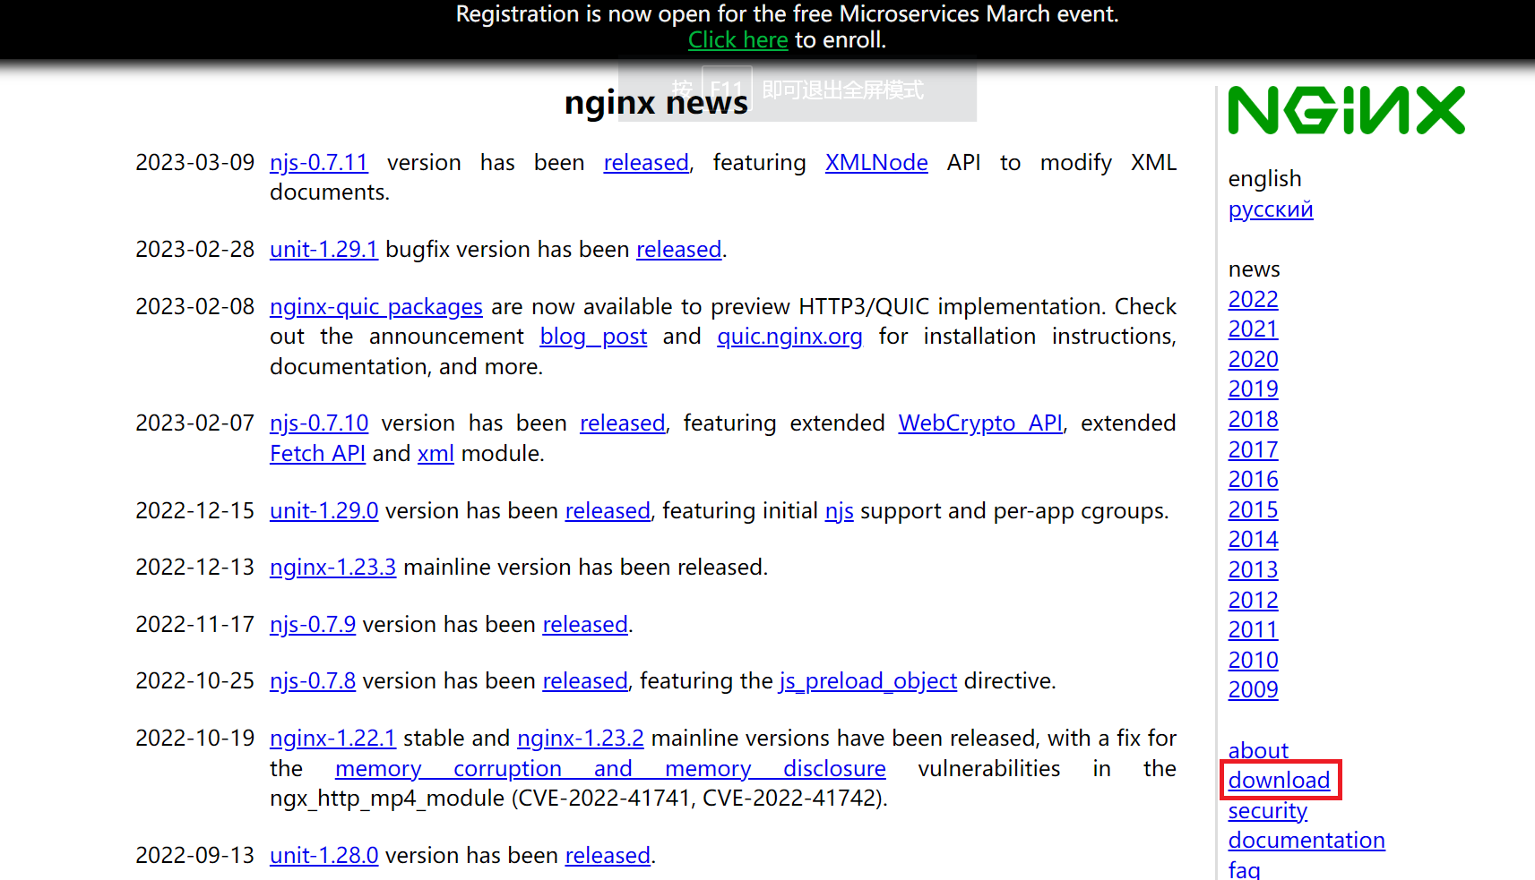Open 2010 news archive
Viewport: 1535px width, 880px height.
(x=1253, y=661)
